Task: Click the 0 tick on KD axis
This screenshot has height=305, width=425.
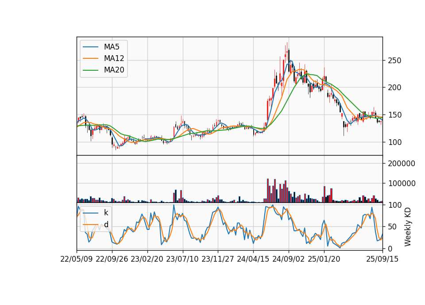Action: [390, 249]
